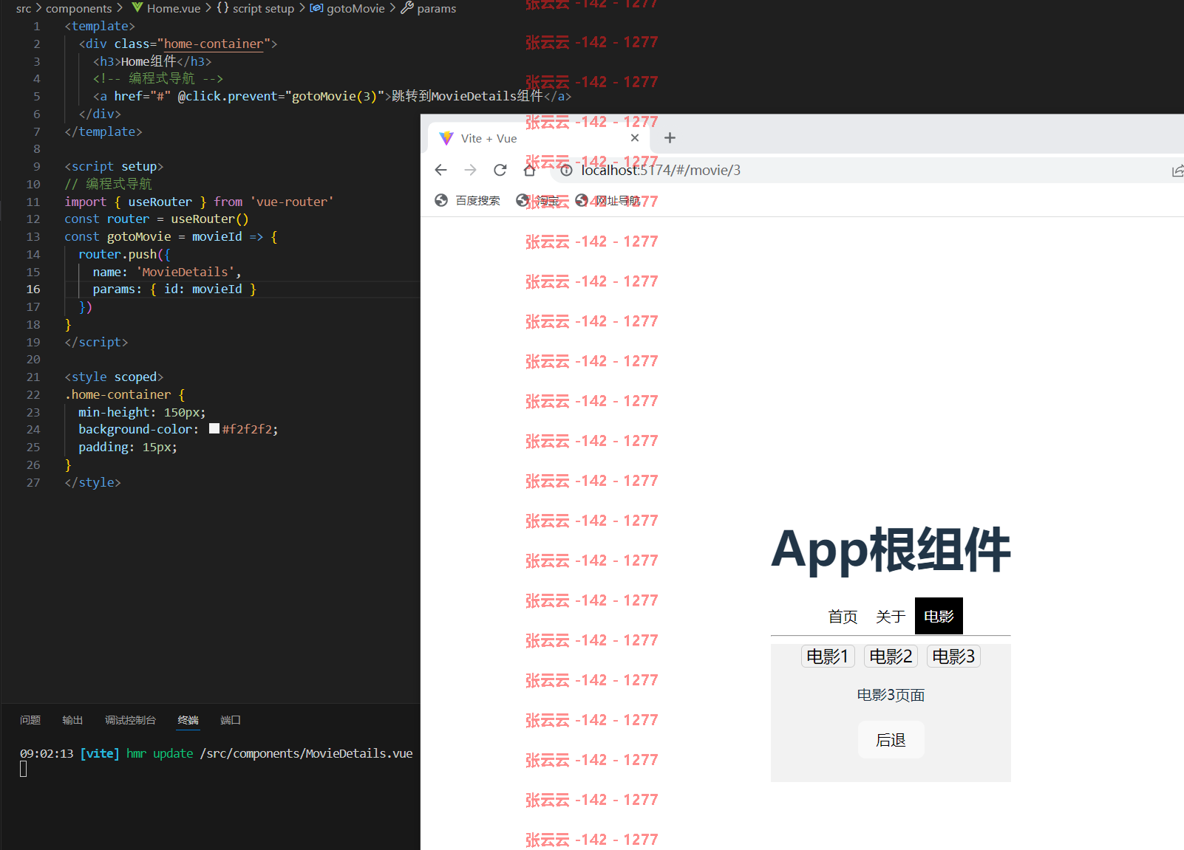Screen dimensions: 1184x850
Task: Navigate to 首页 link in app
Action: coord(843,617)
